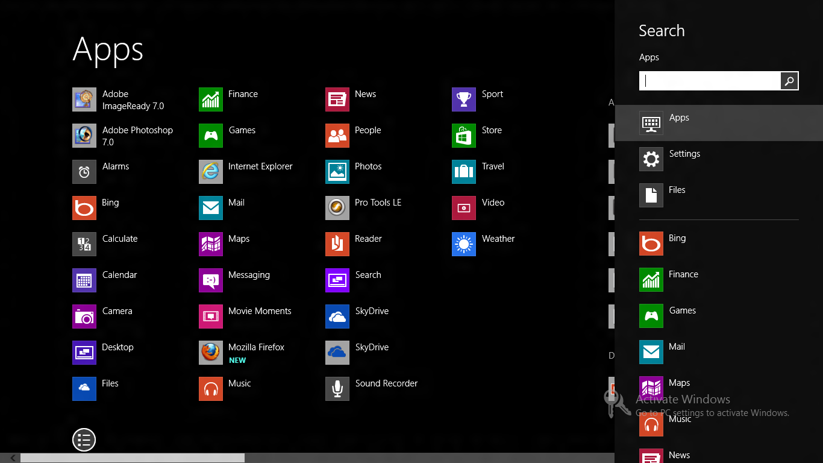
Task: Click the scrollbar left arrow
Action: click(13, 458)
